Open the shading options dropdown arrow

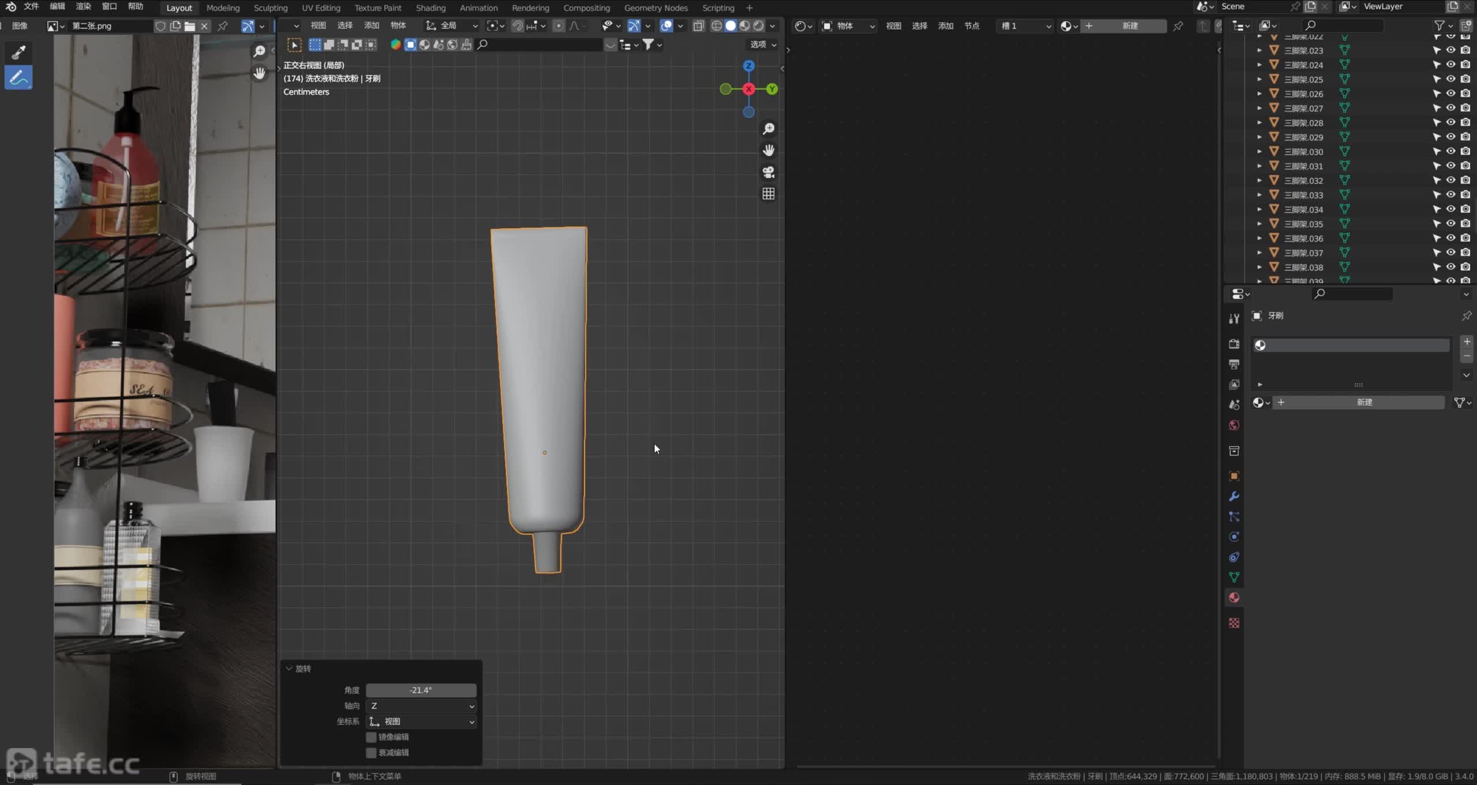click(773, 26)
